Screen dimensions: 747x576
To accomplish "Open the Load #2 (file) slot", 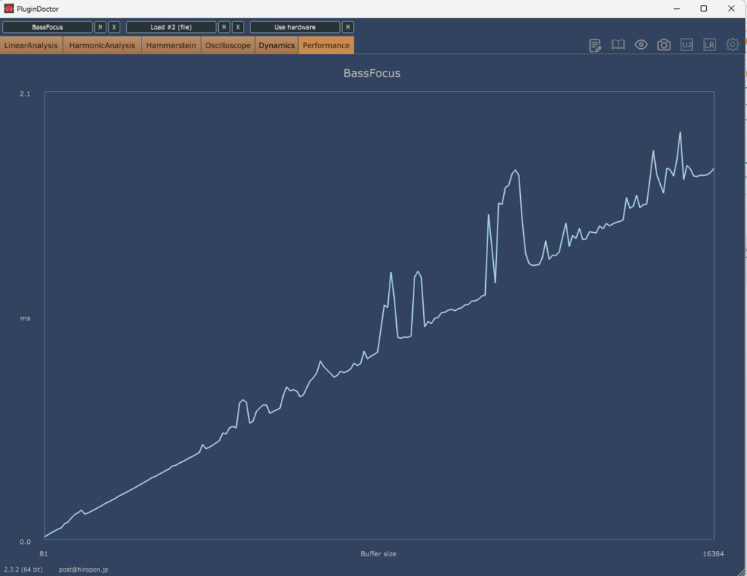I will coord(171,27).
